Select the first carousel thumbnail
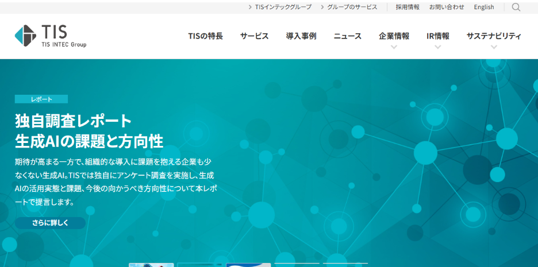538x267 pixels. [x=151, y=265]
